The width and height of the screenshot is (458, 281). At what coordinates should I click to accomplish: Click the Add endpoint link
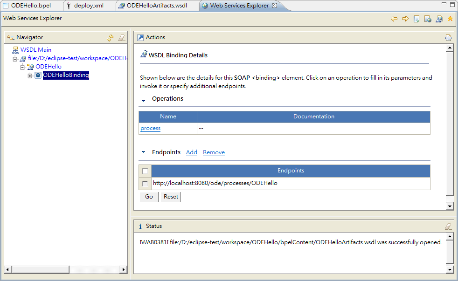[192, 152]
